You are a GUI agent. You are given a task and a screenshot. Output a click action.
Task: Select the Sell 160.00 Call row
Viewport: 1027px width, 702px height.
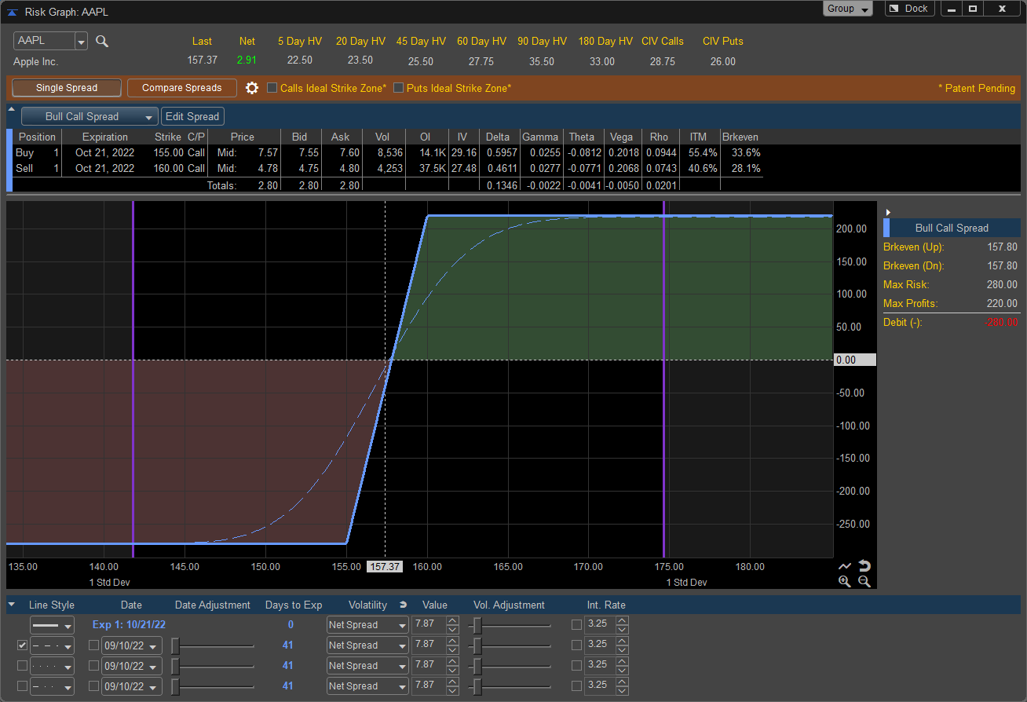click(x=388, y=168)
